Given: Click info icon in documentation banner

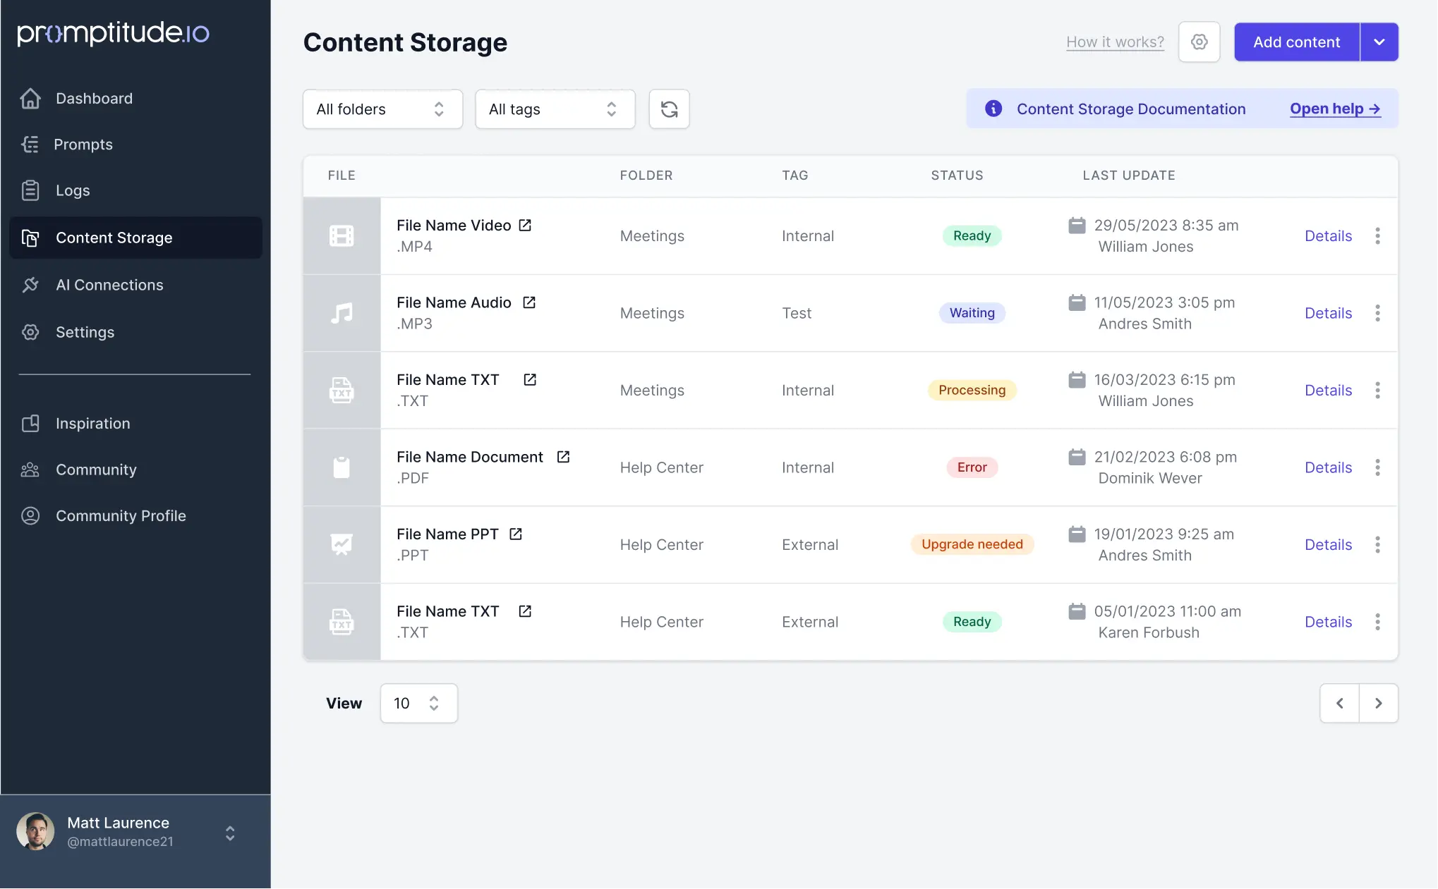Looking at the screenshot, I should [993, 109].
